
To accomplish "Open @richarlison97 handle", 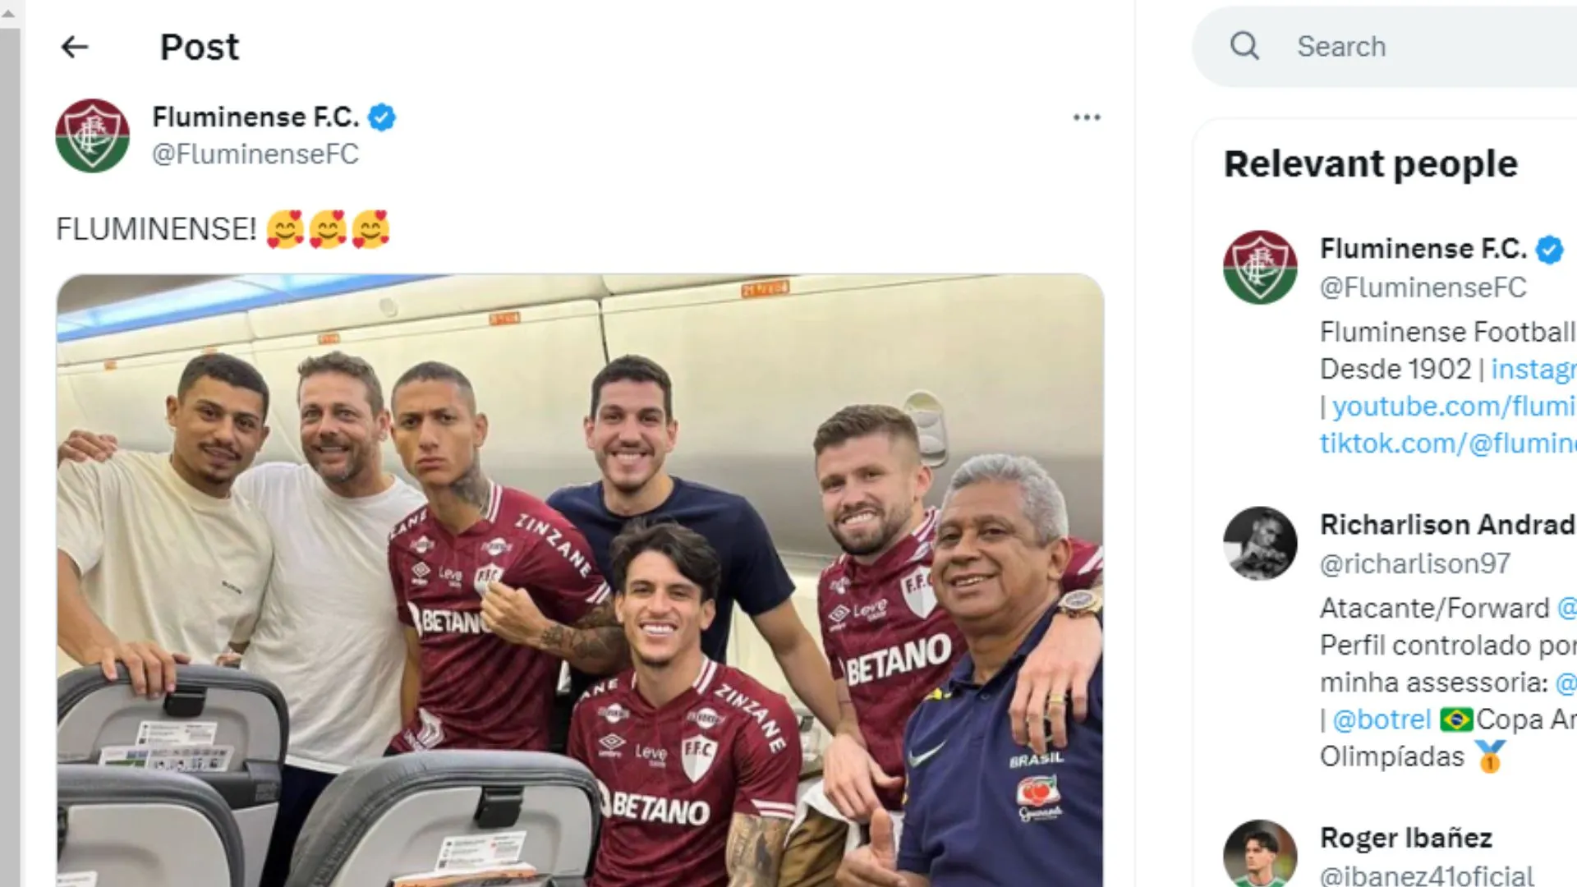I will [x=1415, y=563].
